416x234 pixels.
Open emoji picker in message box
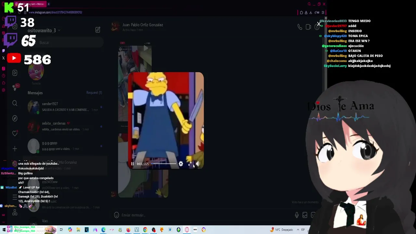[x=116, y=215]
